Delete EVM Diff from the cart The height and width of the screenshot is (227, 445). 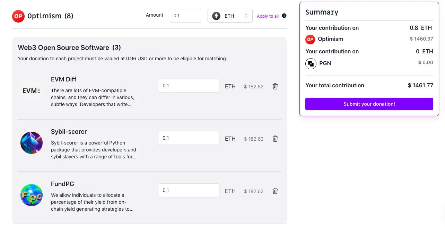pos(275,86)
